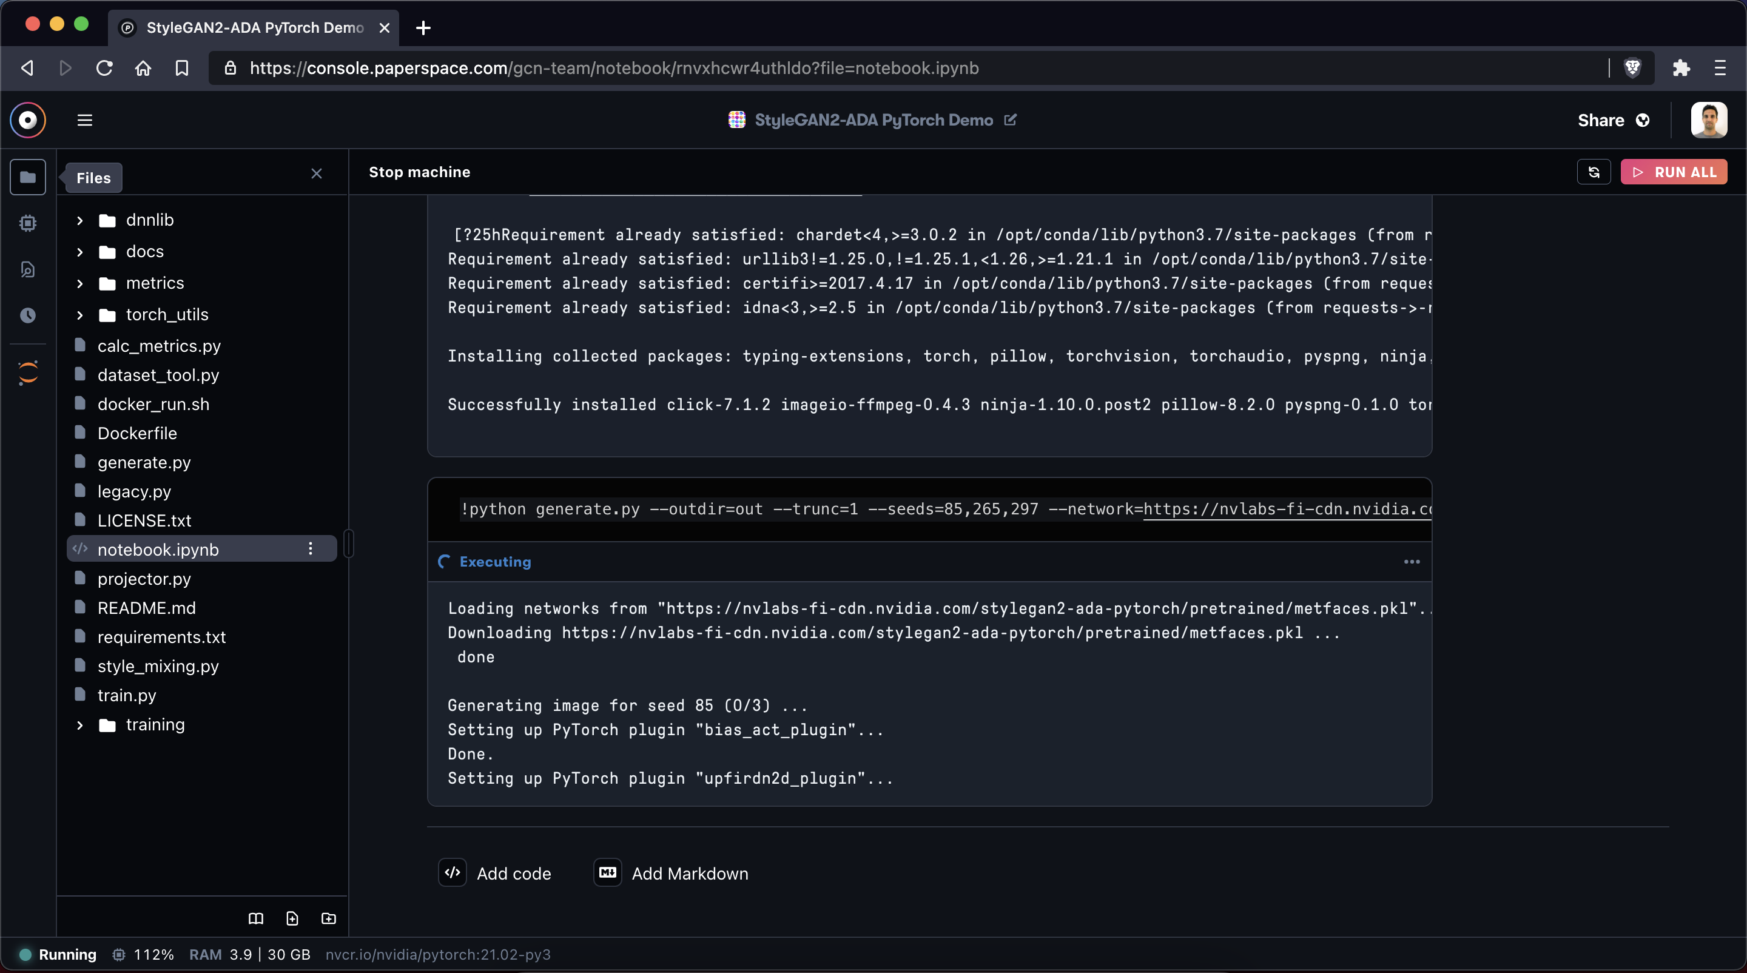Screen dimensions: 1747x973
Task: Click the Stop machine button
Action: 420,172
